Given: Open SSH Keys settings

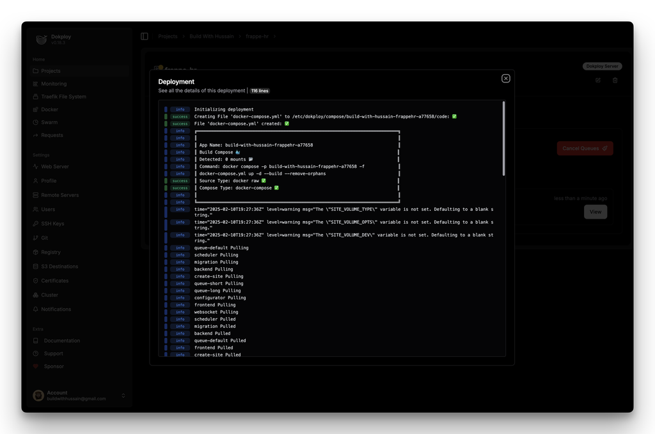Looking at the screenshot, I should 52,224.
